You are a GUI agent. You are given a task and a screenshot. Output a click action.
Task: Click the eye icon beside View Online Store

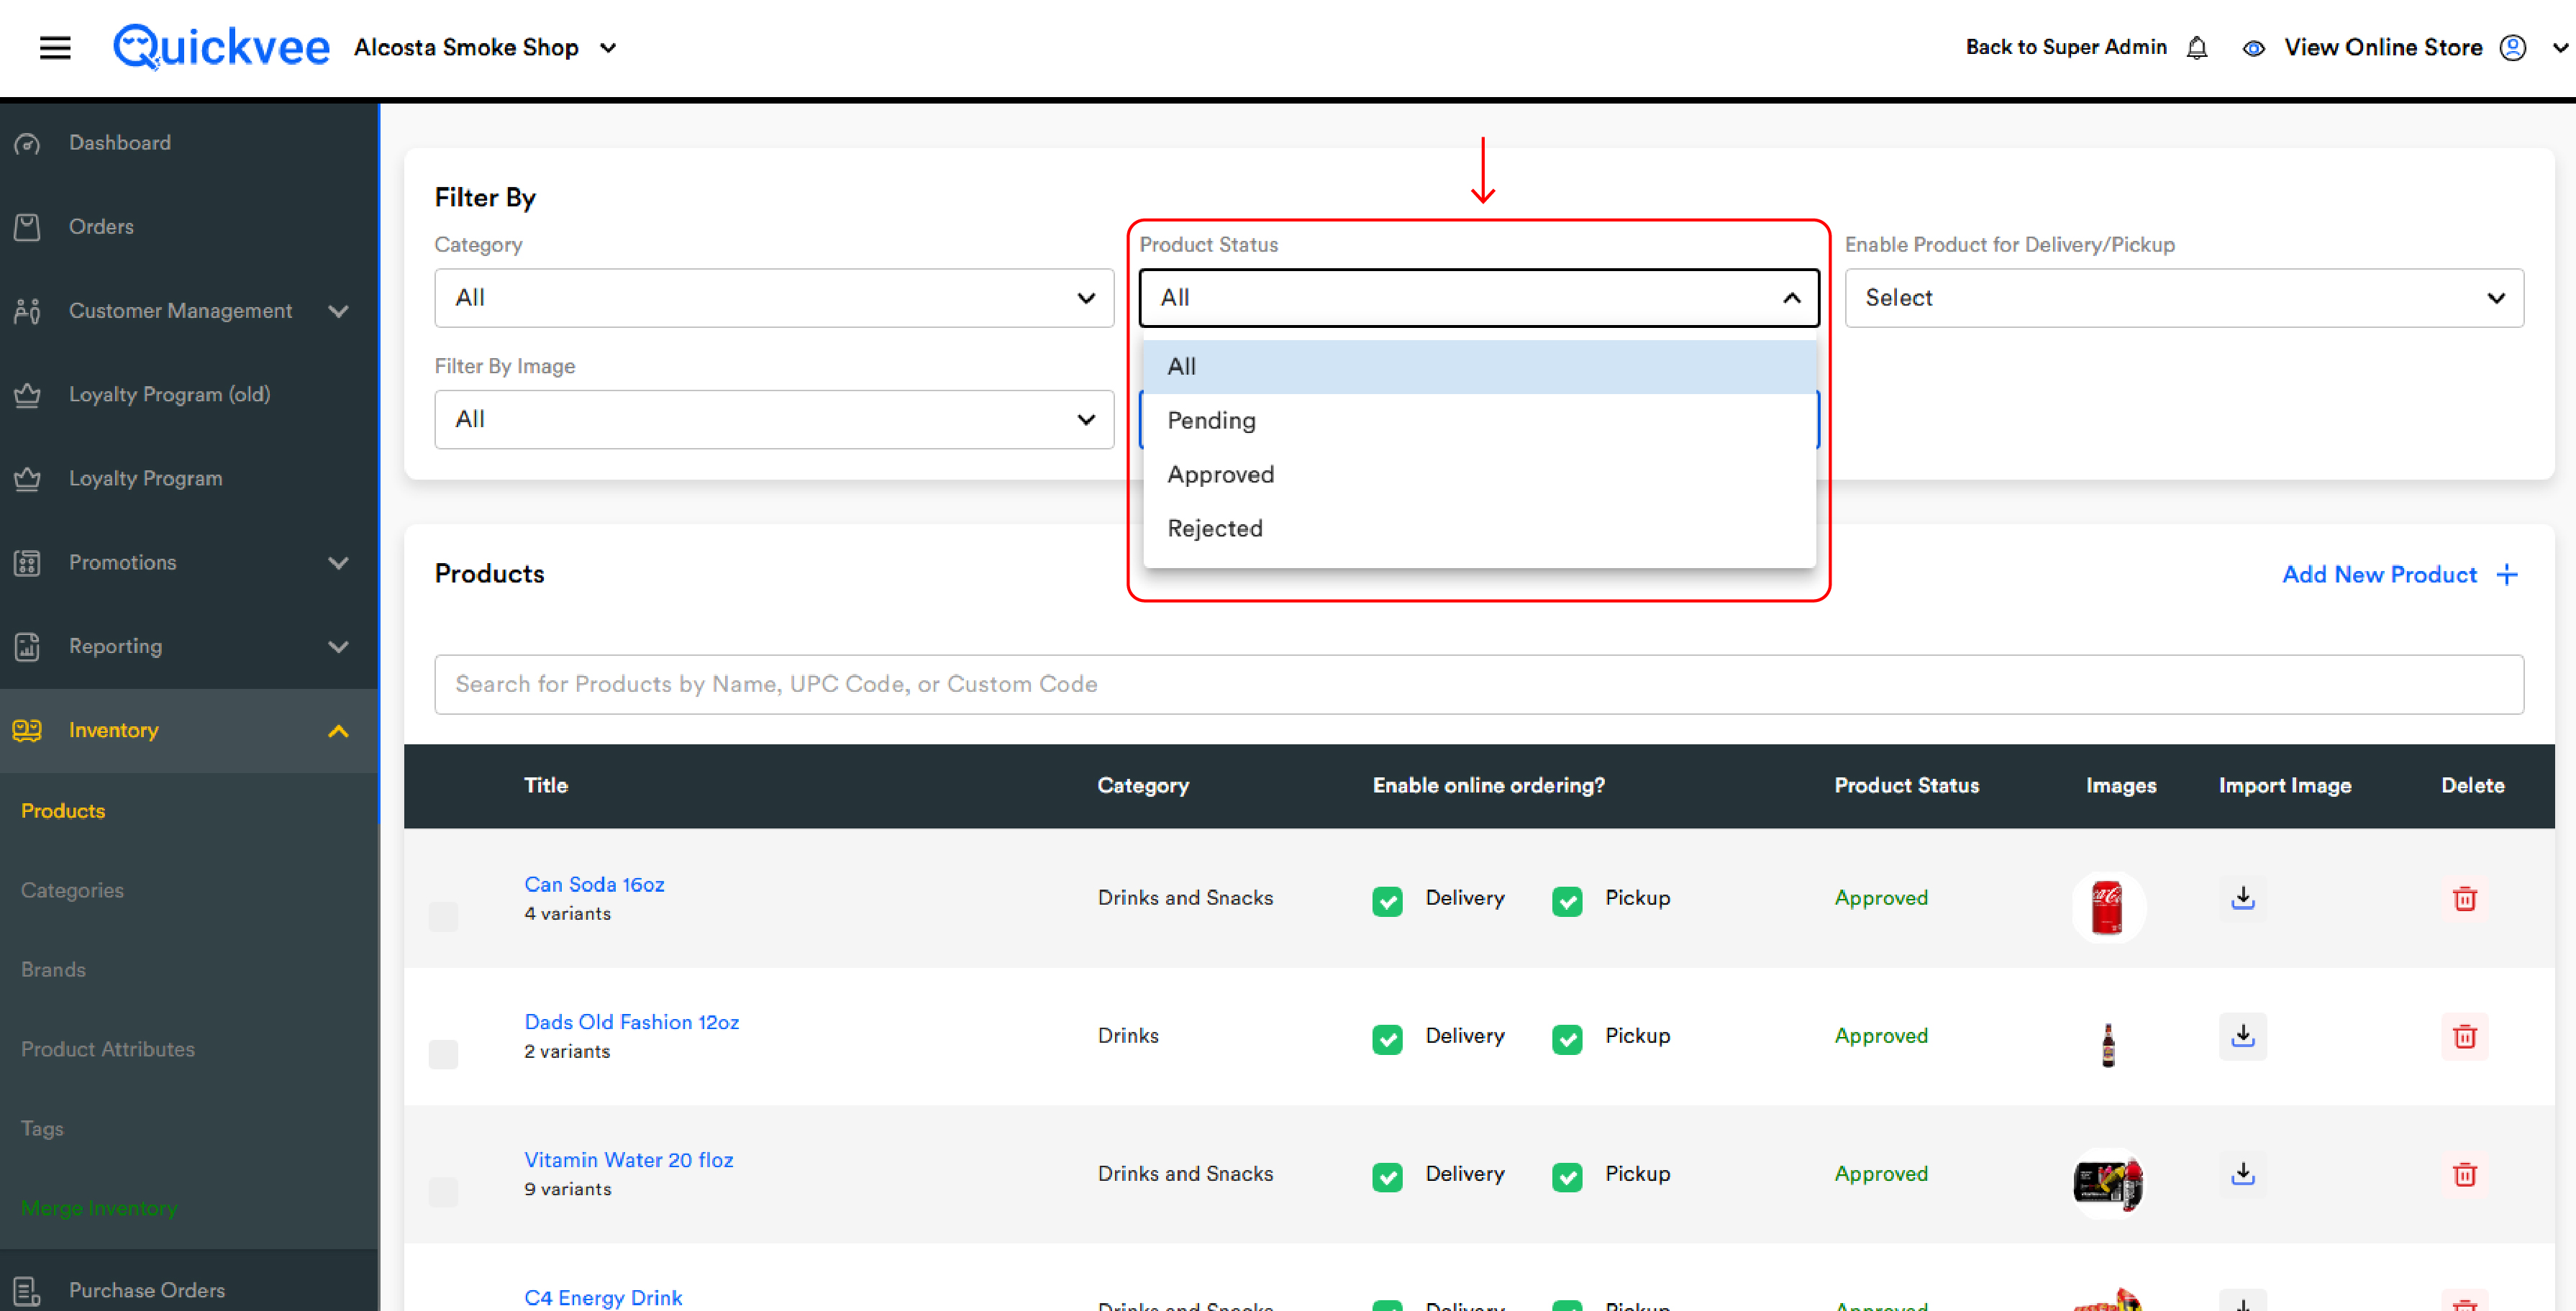(x=2253, y=48)
